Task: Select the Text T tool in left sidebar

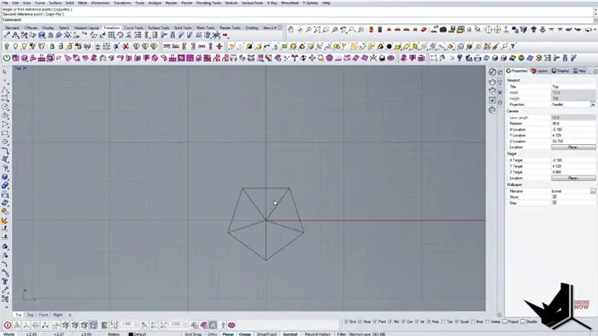Action: [x=5, y=281]
